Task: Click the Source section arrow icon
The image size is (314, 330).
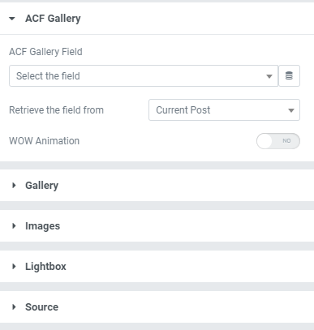Action: point(14,307)
